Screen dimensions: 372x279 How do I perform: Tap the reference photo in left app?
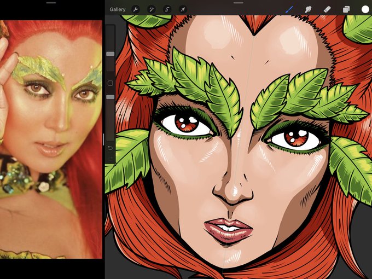tap(51, 139)
